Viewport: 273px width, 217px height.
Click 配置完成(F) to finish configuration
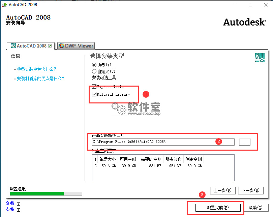coord(218,208)
